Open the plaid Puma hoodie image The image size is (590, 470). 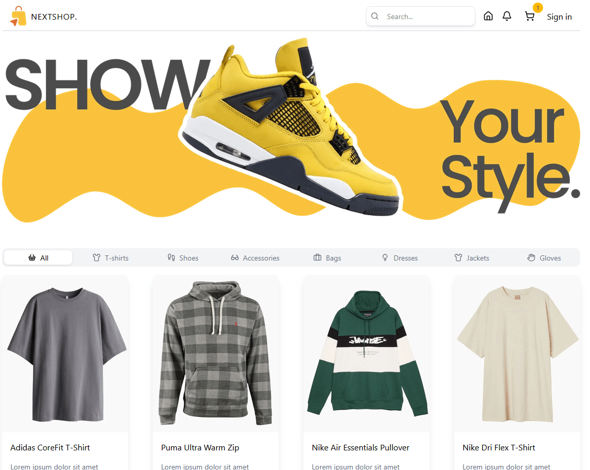pyautogui.click(x=216, y=354)
